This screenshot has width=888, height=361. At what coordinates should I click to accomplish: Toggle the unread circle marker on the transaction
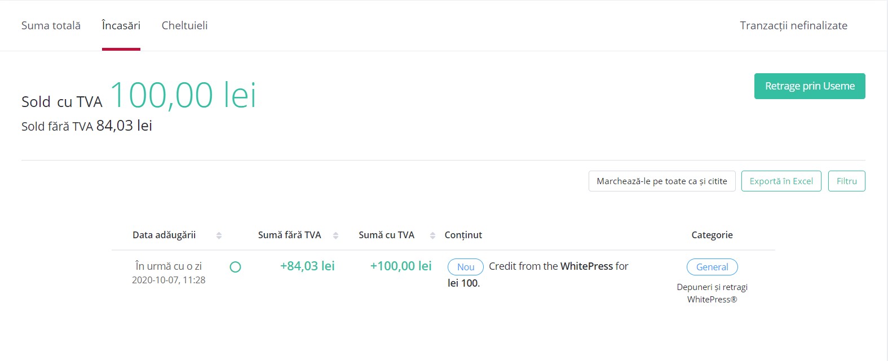(236, 267)
